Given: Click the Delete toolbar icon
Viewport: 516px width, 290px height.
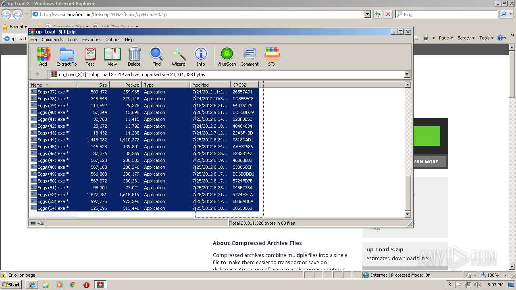Looking at the screenshot, I should [134, 56].
